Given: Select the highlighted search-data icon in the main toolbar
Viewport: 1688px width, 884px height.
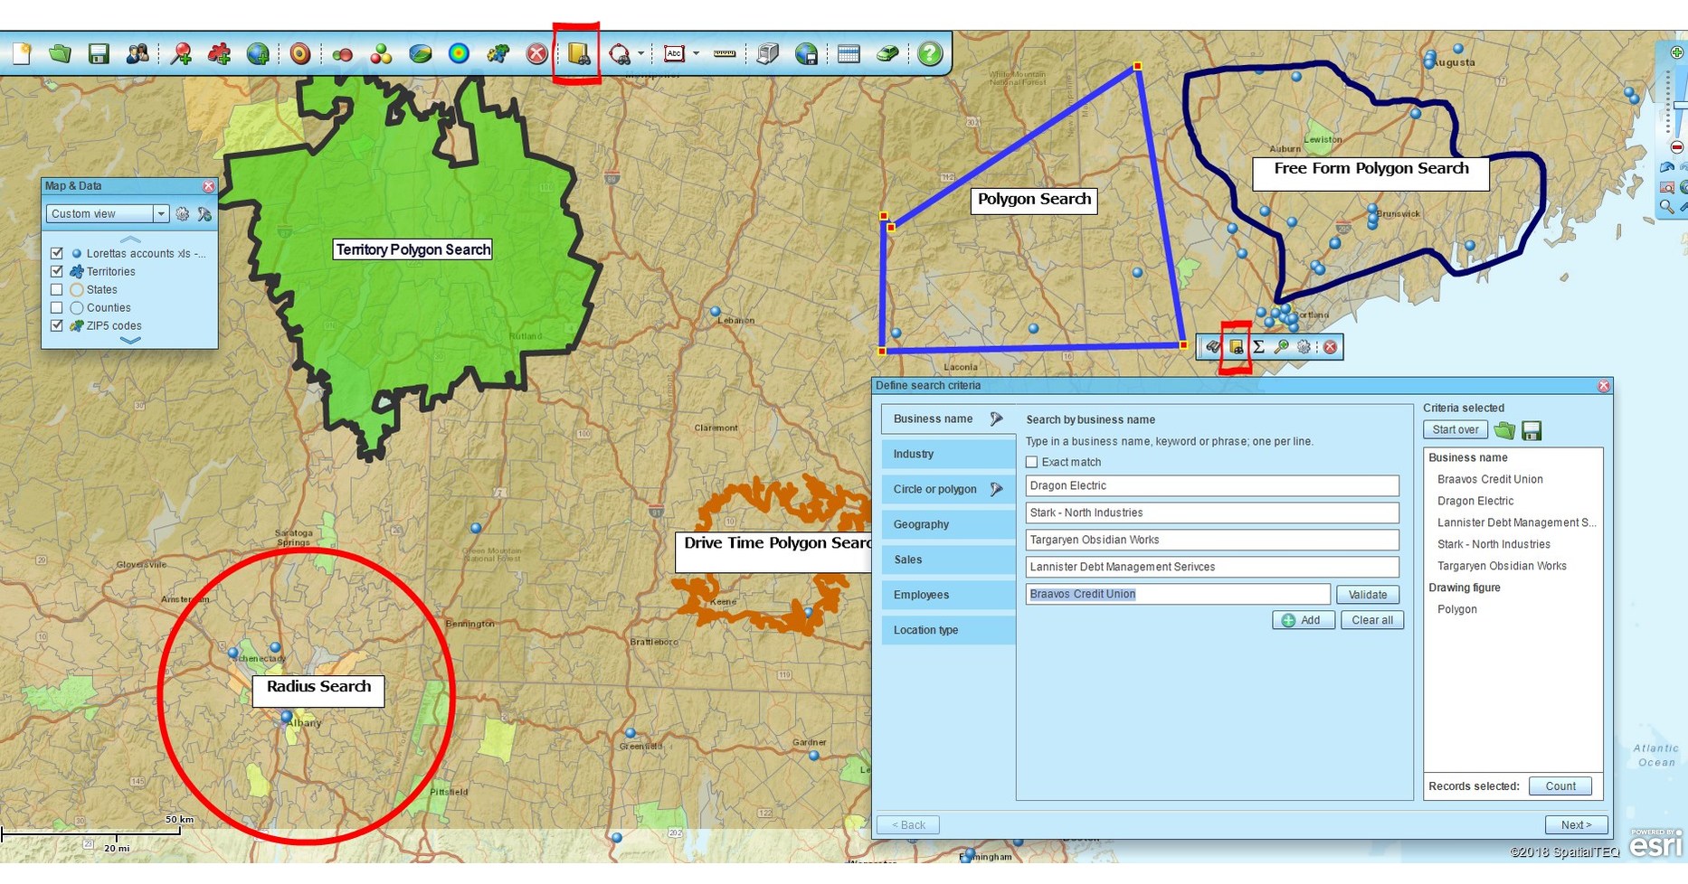Looking at the screenshot, I should click(579, 53).
